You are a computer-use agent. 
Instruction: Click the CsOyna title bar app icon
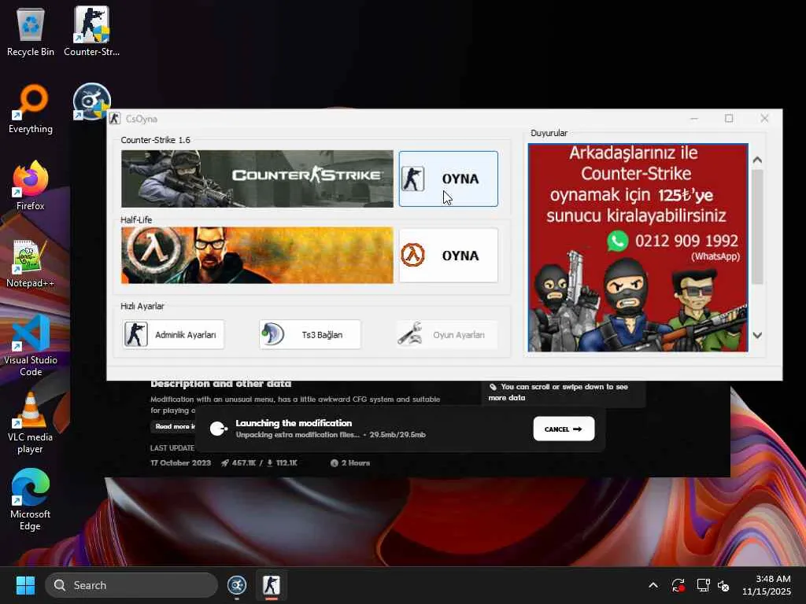[115, 119]
